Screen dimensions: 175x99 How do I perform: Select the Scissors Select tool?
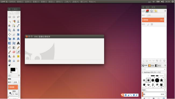(x=18, y=21)
